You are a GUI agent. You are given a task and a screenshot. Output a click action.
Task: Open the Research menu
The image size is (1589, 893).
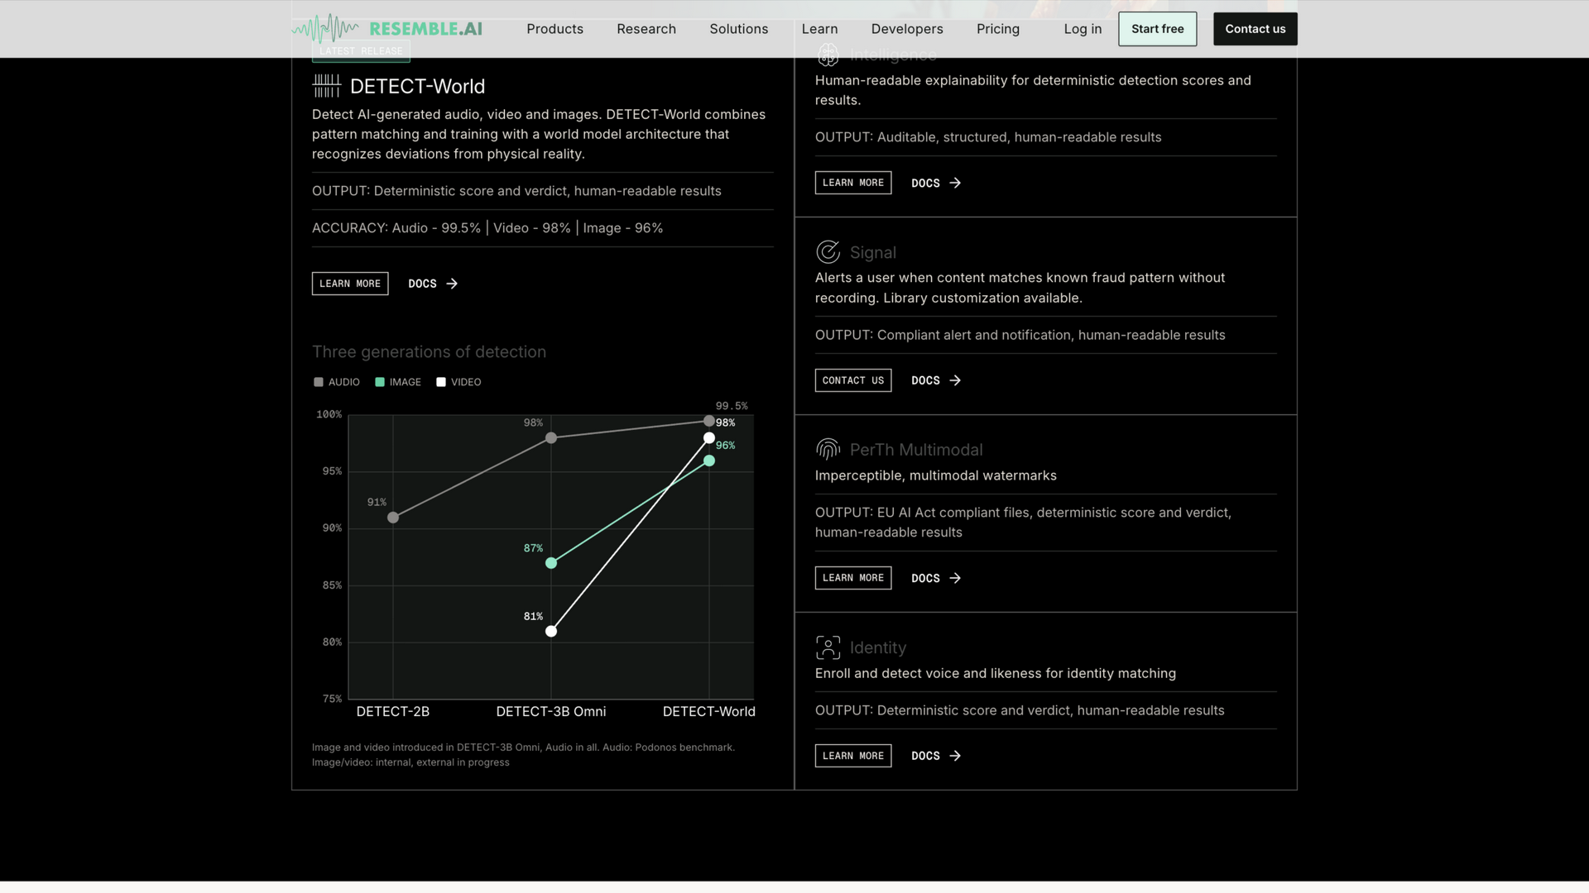pos(646,29)
